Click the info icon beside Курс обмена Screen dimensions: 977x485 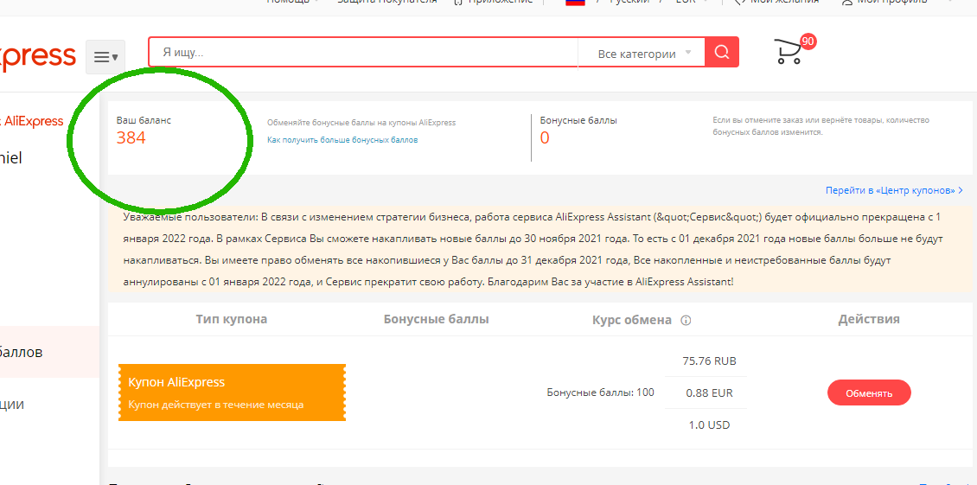[x=686, y=321]
